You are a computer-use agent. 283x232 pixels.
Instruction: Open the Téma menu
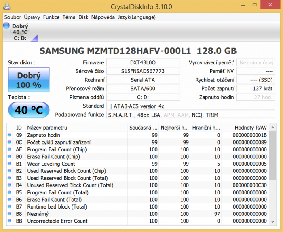coord(69,17)
